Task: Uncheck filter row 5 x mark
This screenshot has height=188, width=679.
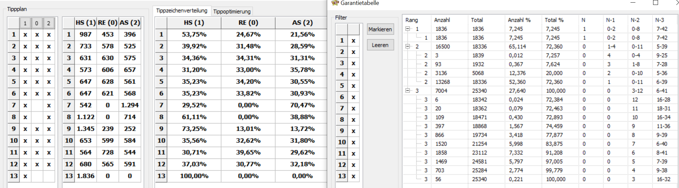Action: click(x=353, y=86)
